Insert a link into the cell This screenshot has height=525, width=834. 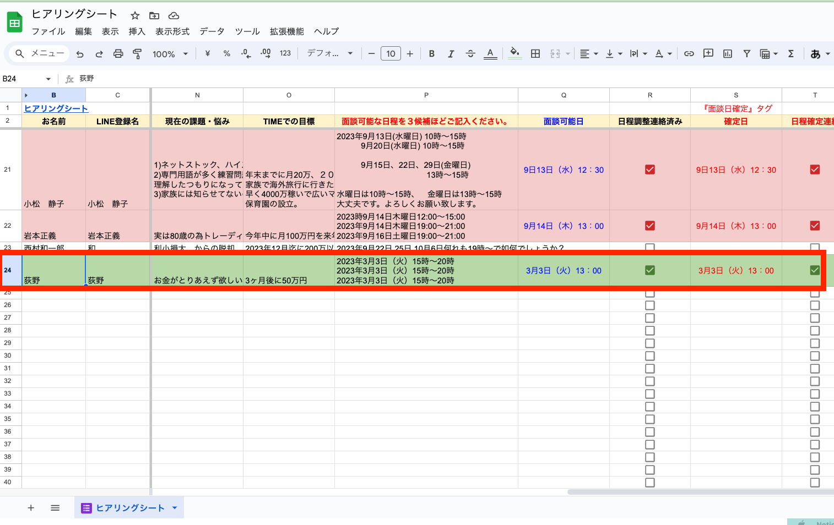point(689,53)
